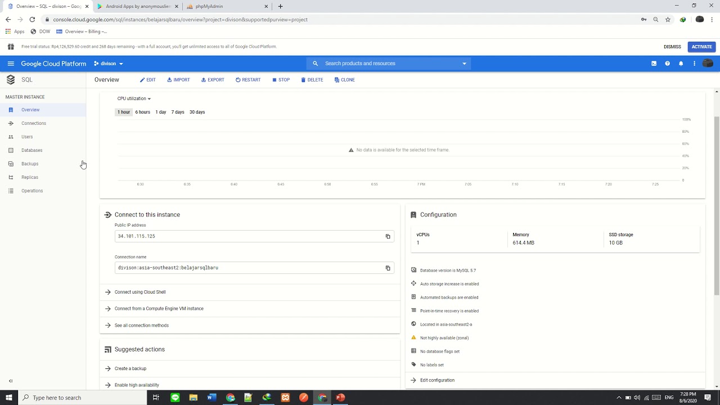
Task: Click the gift icon in free trial banner
Action: pos(10,47)
